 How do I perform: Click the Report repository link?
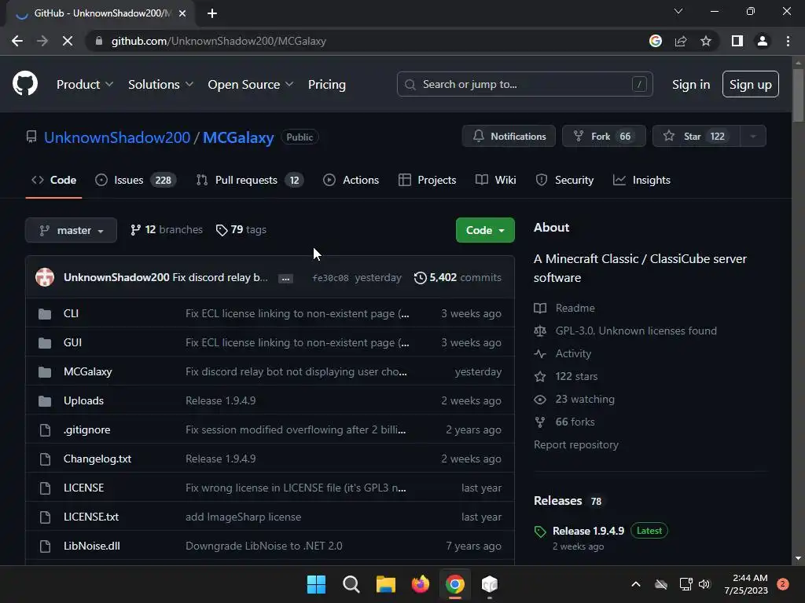pos(576,445)
